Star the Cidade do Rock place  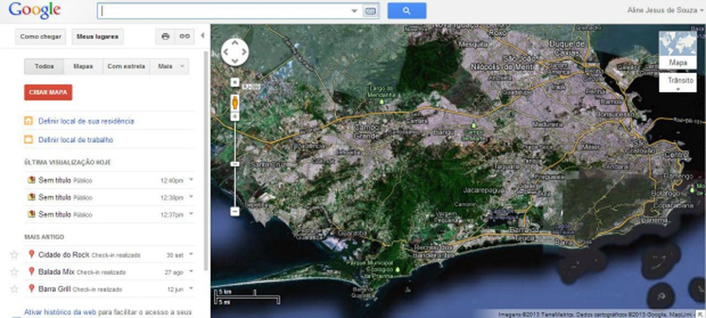14,255
